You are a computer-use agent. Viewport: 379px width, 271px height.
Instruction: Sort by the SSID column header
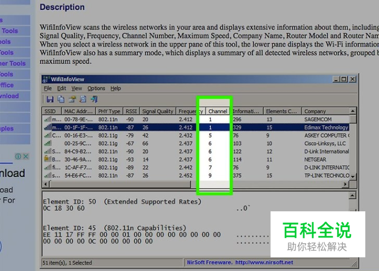coord(51,111)
